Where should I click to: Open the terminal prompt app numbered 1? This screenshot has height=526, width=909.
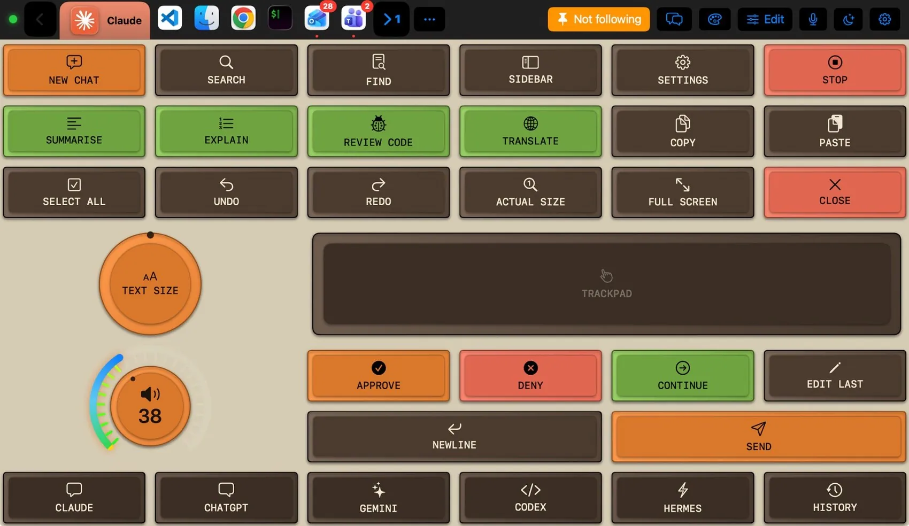391,19
